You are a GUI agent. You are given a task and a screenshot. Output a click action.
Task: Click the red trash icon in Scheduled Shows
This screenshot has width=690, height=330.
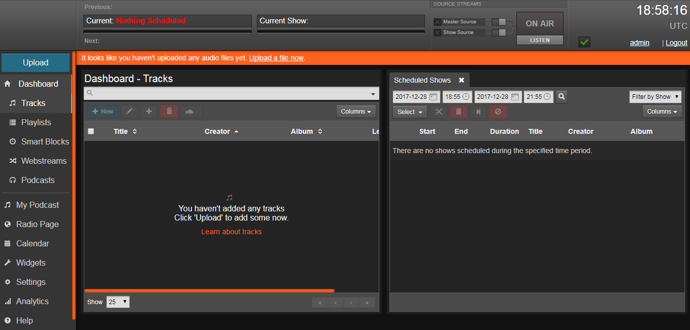click(458, 112)
